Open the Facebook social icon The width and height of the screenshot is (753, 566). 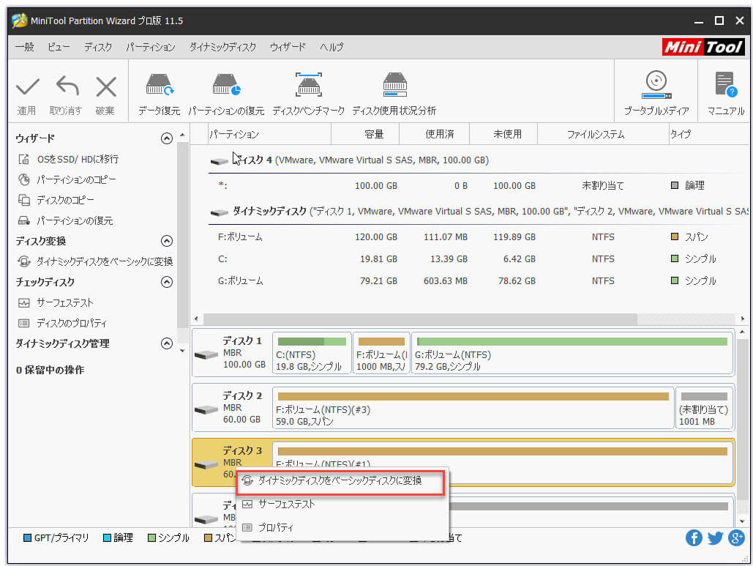694,538
